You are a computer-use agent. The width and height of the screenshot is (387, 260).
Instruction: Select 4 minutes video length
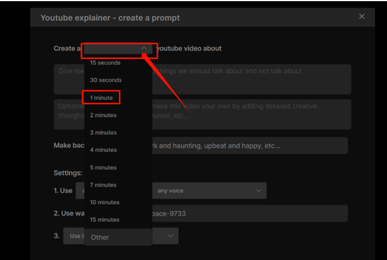click(x=104, y=150)
